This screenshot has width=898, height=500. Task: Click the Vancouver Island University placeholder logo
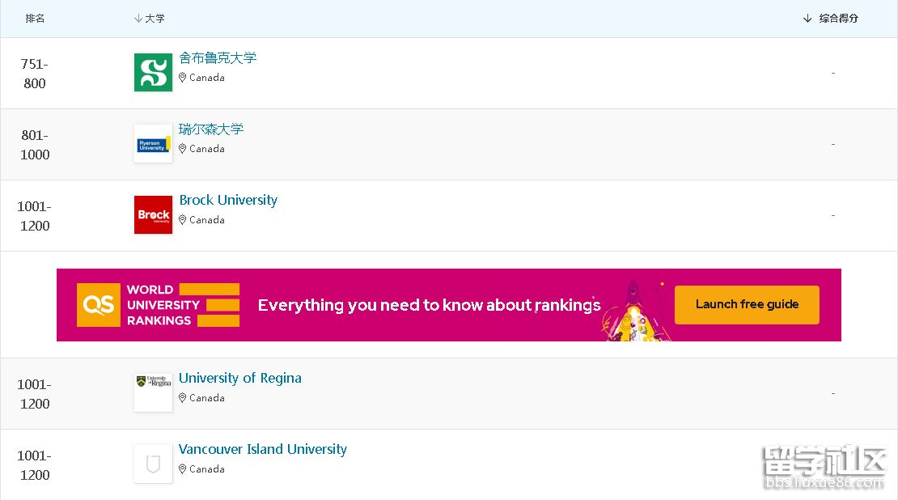153,464
